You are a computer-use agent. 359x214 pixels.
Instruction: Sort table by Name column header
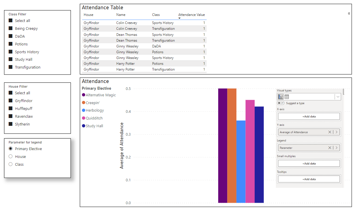[121, 15]
